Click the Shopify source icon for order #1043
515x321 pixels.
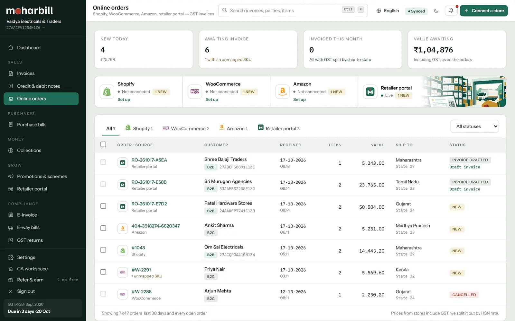pos(123,251)
